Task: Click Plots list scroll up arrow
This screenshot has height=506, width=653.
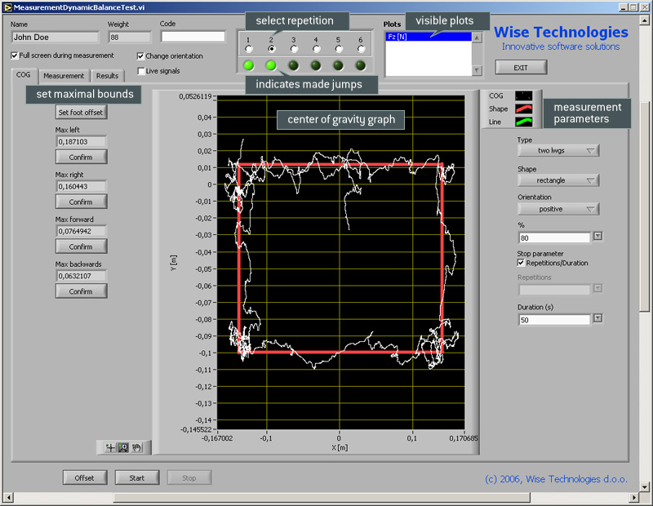Action: pyautogui.click(x=477, y=38)
